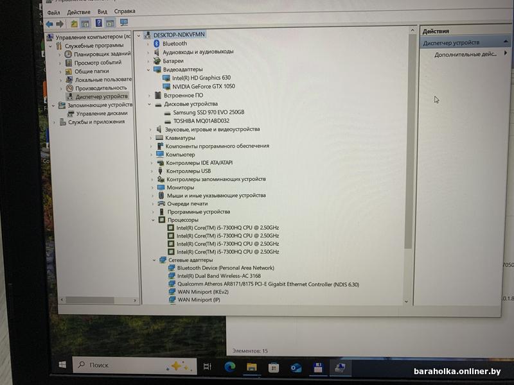514x385 pixels.
Task: Click the Forward arrow toolbar icon
Action: point(60,24)
